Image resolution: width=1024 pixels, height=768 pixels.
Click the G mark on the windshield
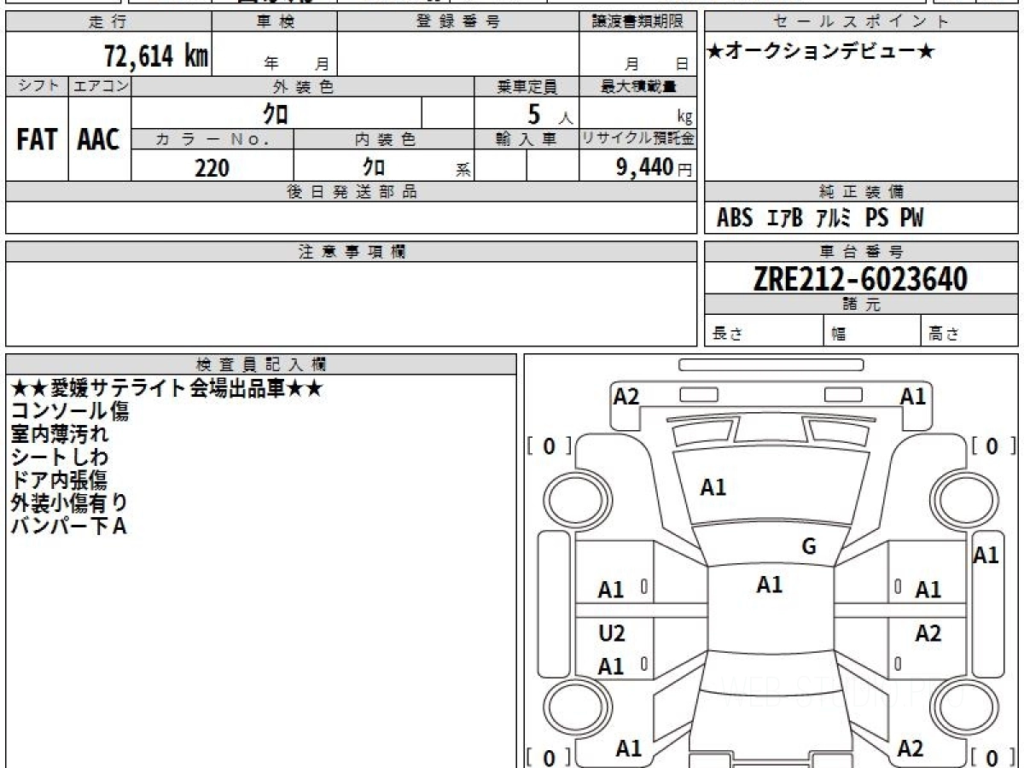tap(809, 547)
